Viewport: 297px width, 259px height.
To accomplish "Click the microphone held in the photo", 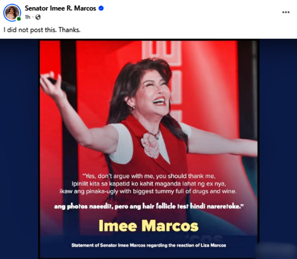I will (x=61, y=84).
